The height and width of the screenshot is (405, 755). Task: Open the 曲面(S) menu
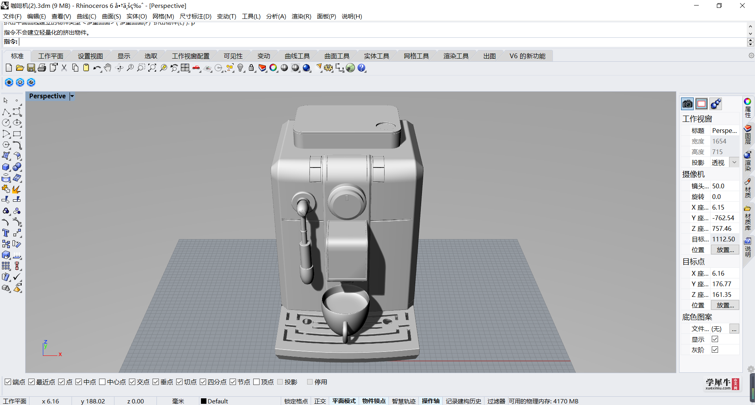111,16
